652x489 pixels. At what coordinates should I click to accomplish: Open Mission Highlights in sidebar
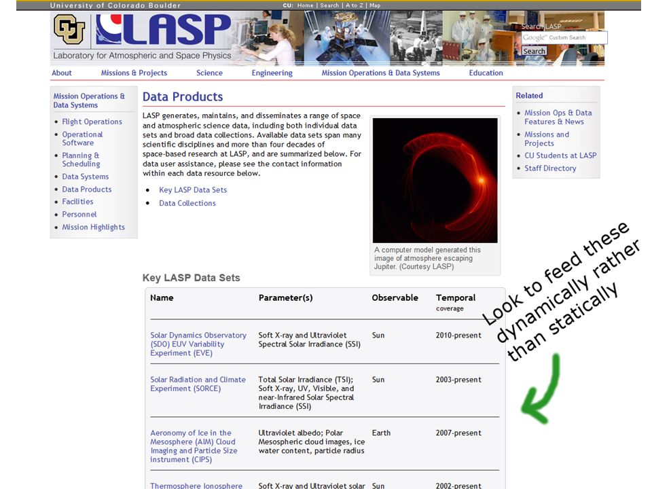tap(94, 227)
